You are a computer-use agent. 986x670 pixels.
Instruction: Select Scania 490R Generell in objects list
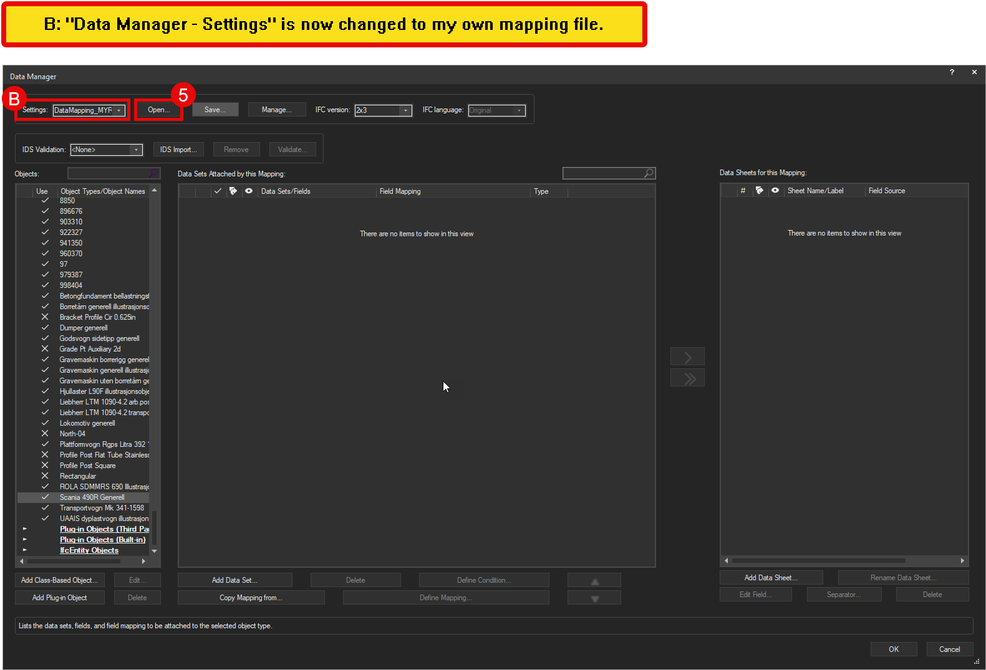coord(92,497)
